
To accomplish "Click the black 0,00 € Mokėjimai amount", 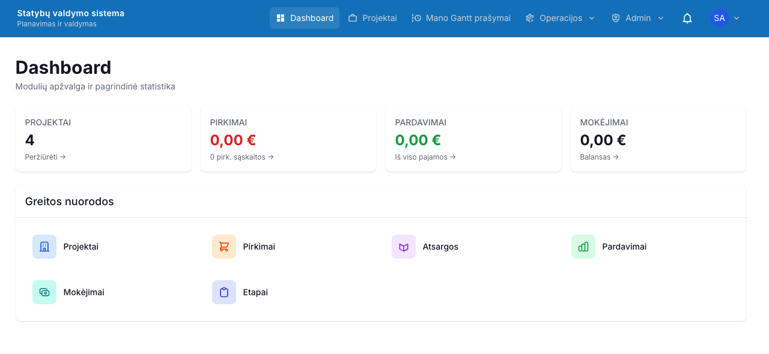I will [x=603, y=140].
